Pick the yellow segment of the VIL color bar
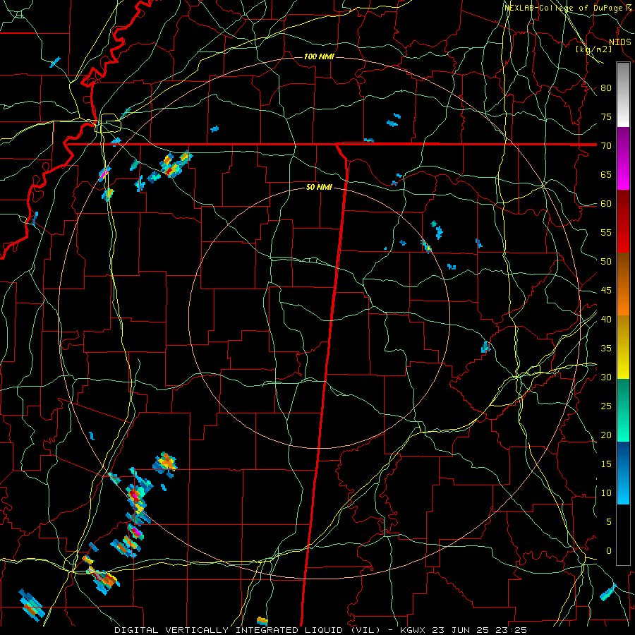 tap(623, 347)
